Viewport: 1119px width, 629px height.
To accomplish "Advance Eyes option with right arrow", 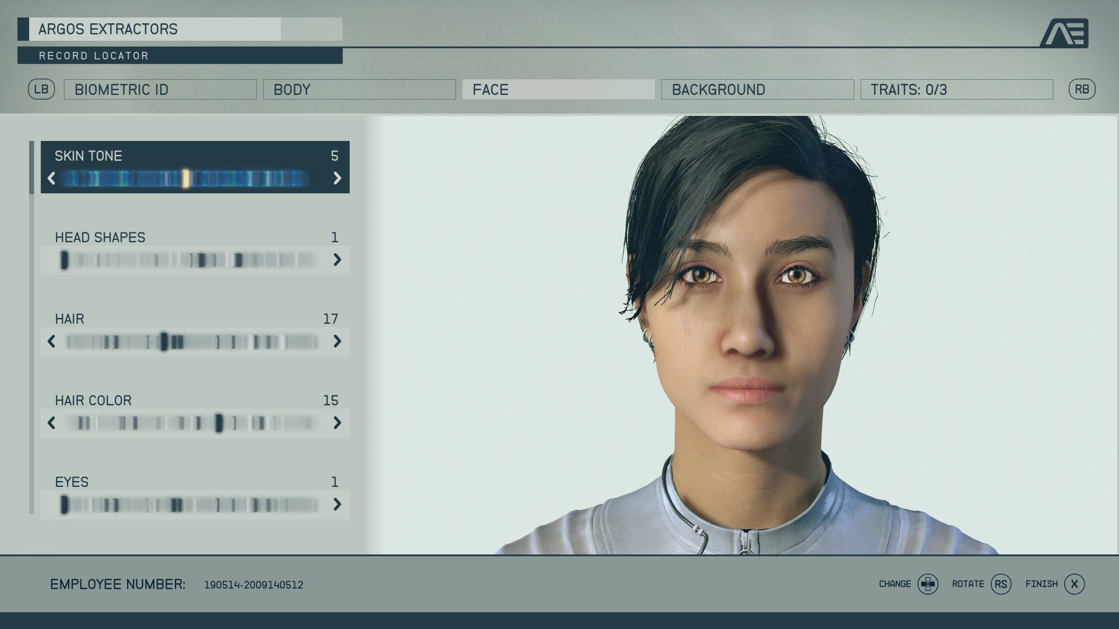I will [337, 504].
